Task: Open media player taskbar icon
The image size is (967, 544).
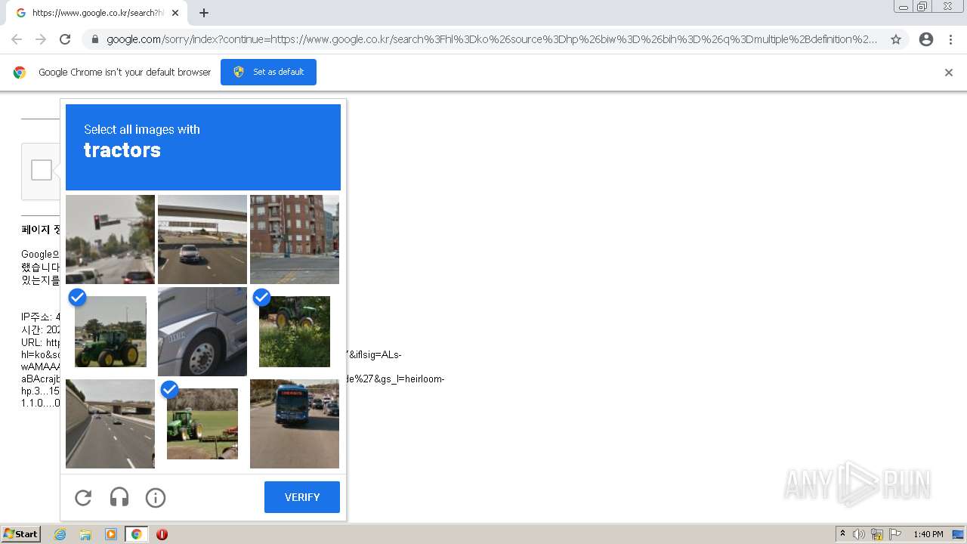Action: click(x=111, y=534)
